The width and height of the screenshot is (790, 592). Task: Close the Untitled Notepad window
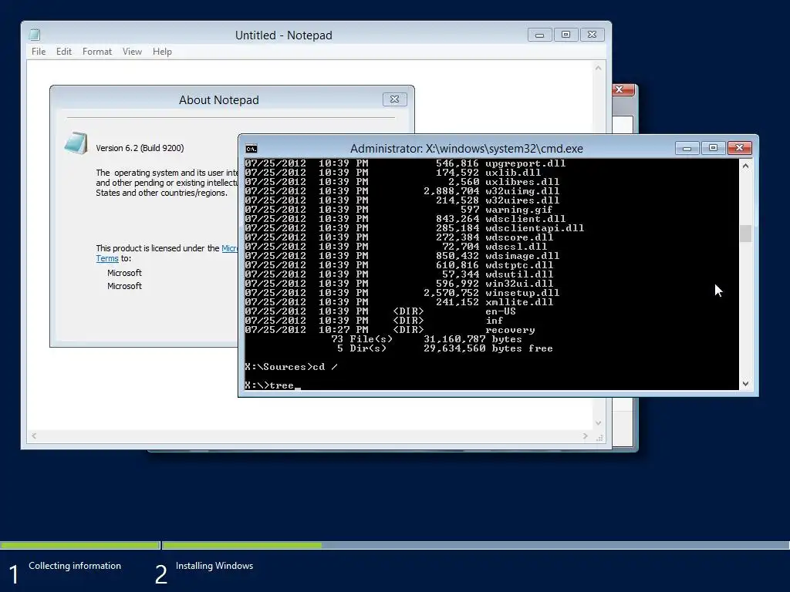click(592, 35)
